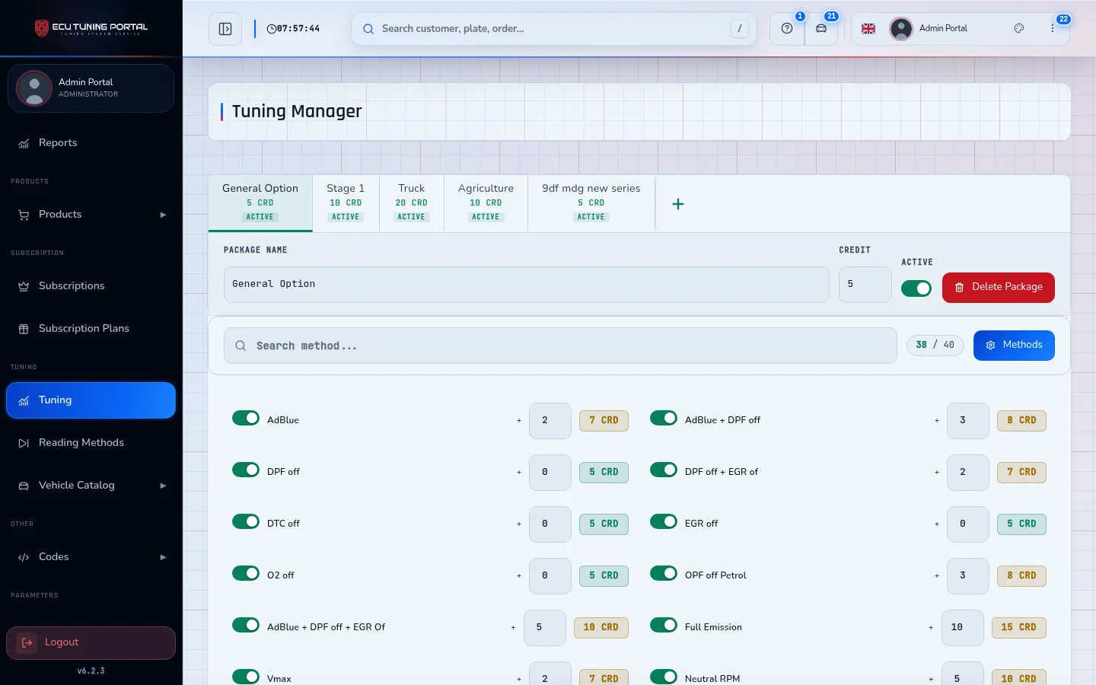Click the clock icon beside the timer
Image resolution: width=1096 pixels, height=685 pixels.
pos(272,29)
